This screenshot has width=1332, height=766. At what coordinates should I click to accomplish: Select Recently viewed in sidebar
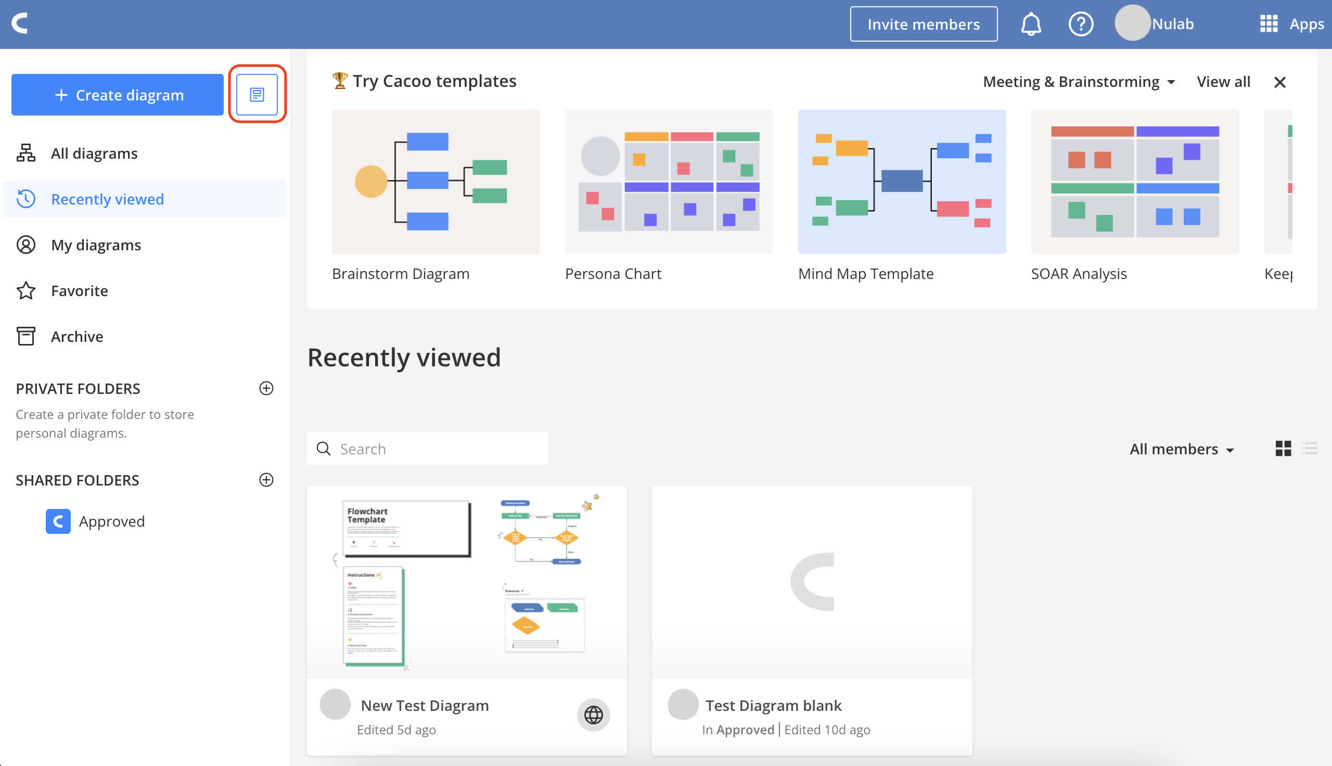pyautogui.click(x=145, y=199)
